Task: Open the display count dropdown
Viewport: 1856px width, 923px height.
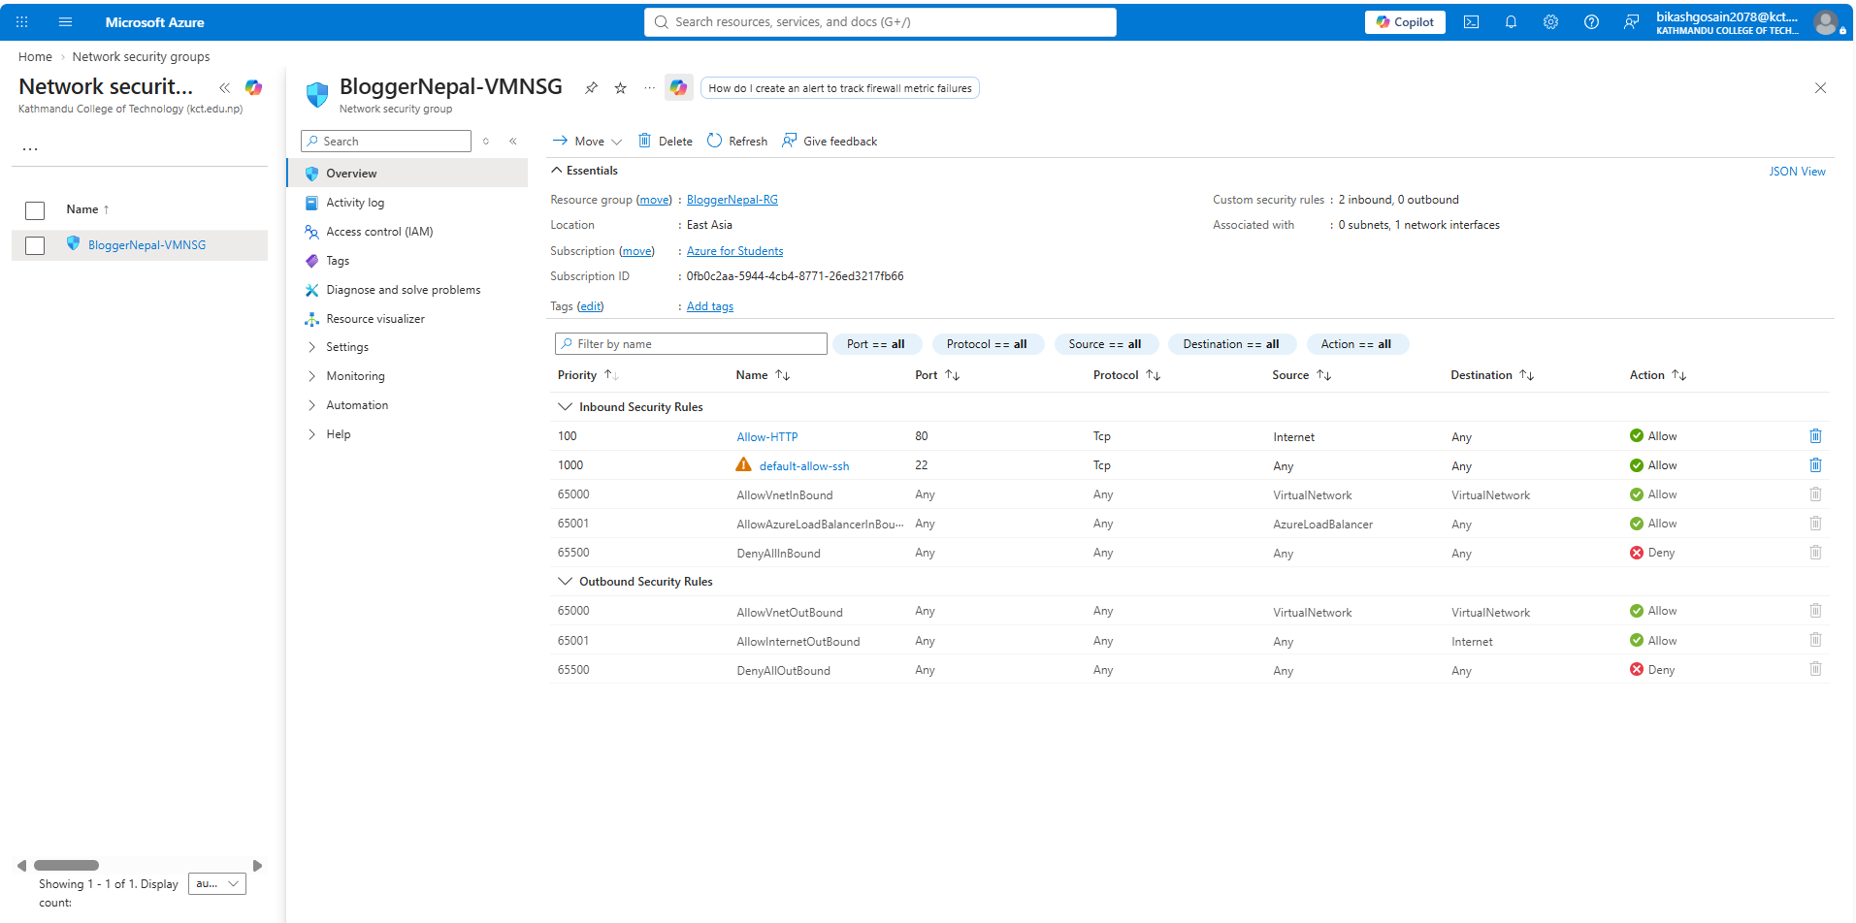Action: 217,884
